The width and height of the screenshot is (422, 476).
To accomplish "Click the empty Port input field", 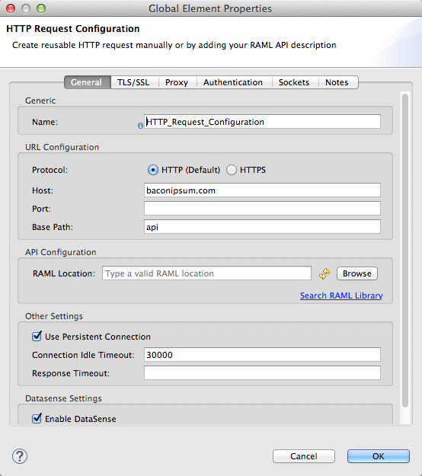I will coord(262,208).
